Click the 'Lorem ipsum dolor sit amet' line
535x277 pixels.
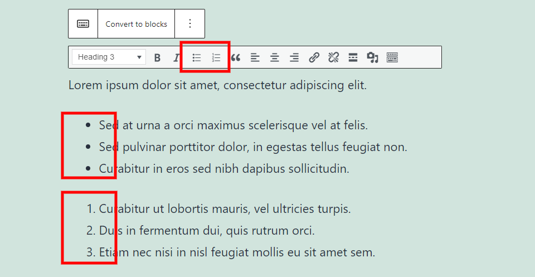pyautogui.click(x=218, y=85)
